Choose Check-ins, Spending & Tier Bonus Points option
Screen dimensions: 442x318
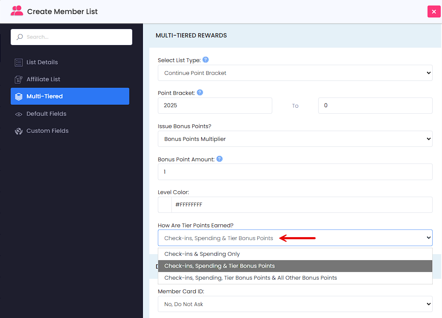(x=295, y=266)
